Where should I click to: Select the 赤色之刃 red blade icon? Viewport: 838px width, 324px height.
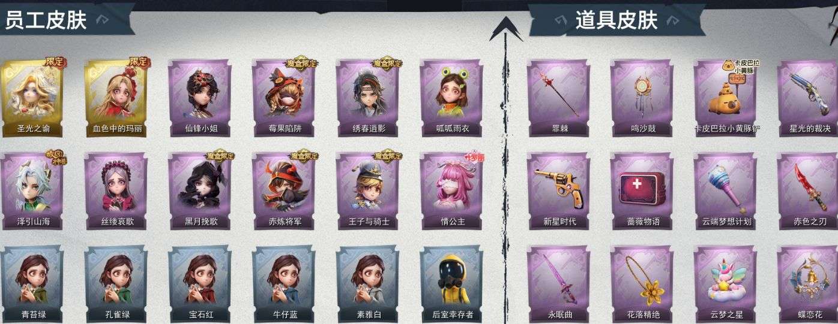click(809, 191)
